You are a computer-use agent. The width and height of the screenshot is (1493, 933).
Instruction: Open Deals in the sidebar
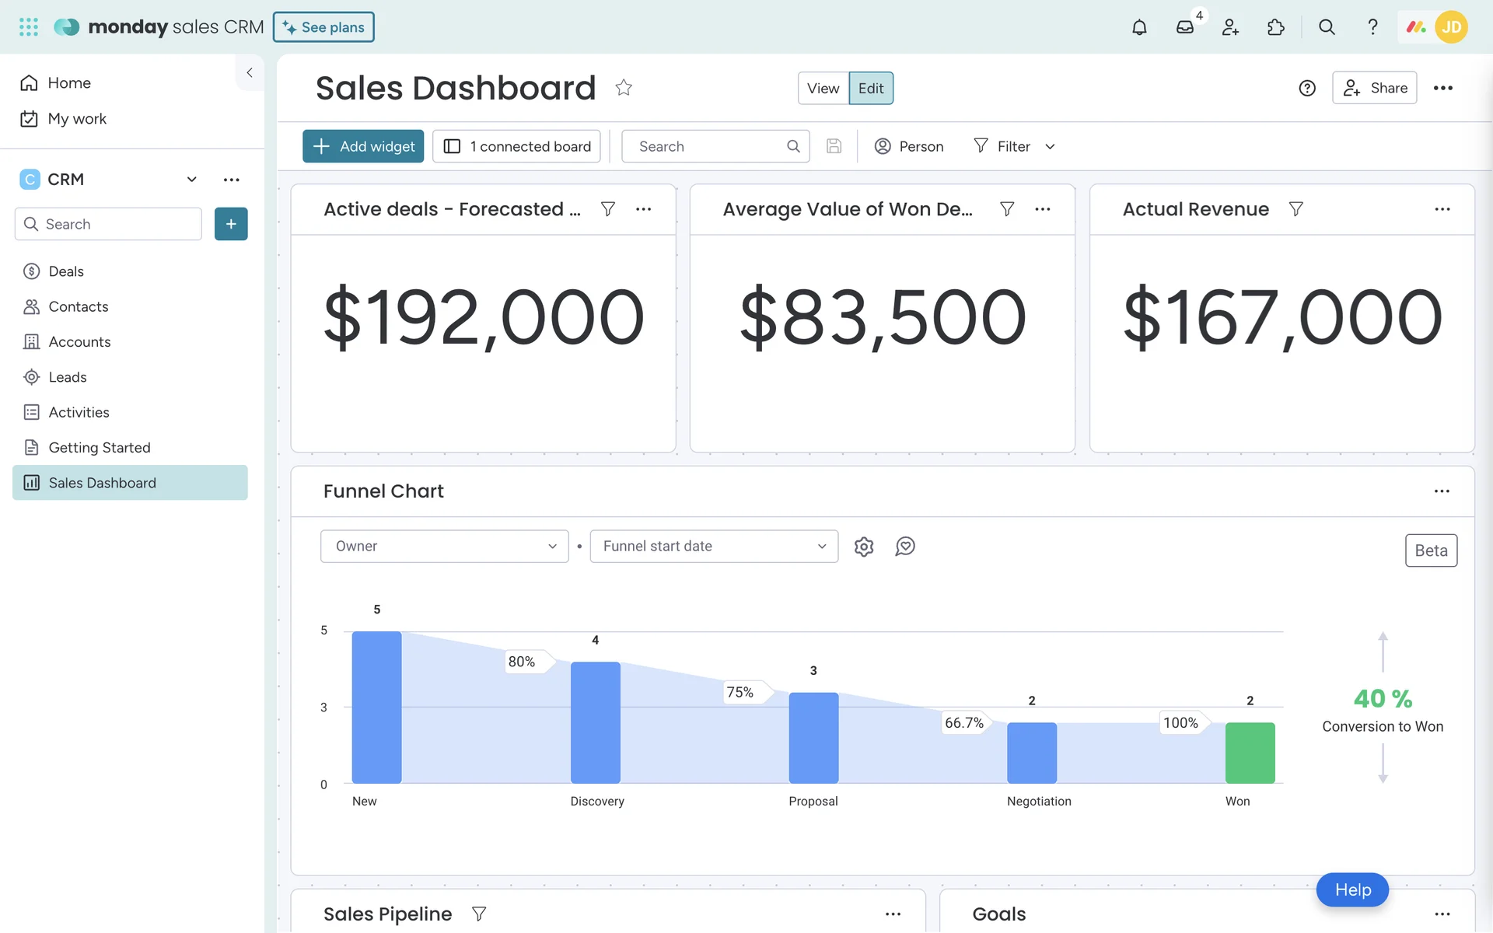click(66, 271)
